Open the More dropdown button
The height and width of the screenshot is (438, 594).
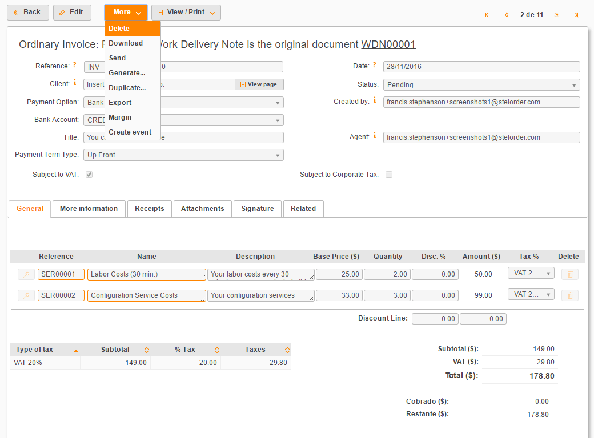click(126, 13)
